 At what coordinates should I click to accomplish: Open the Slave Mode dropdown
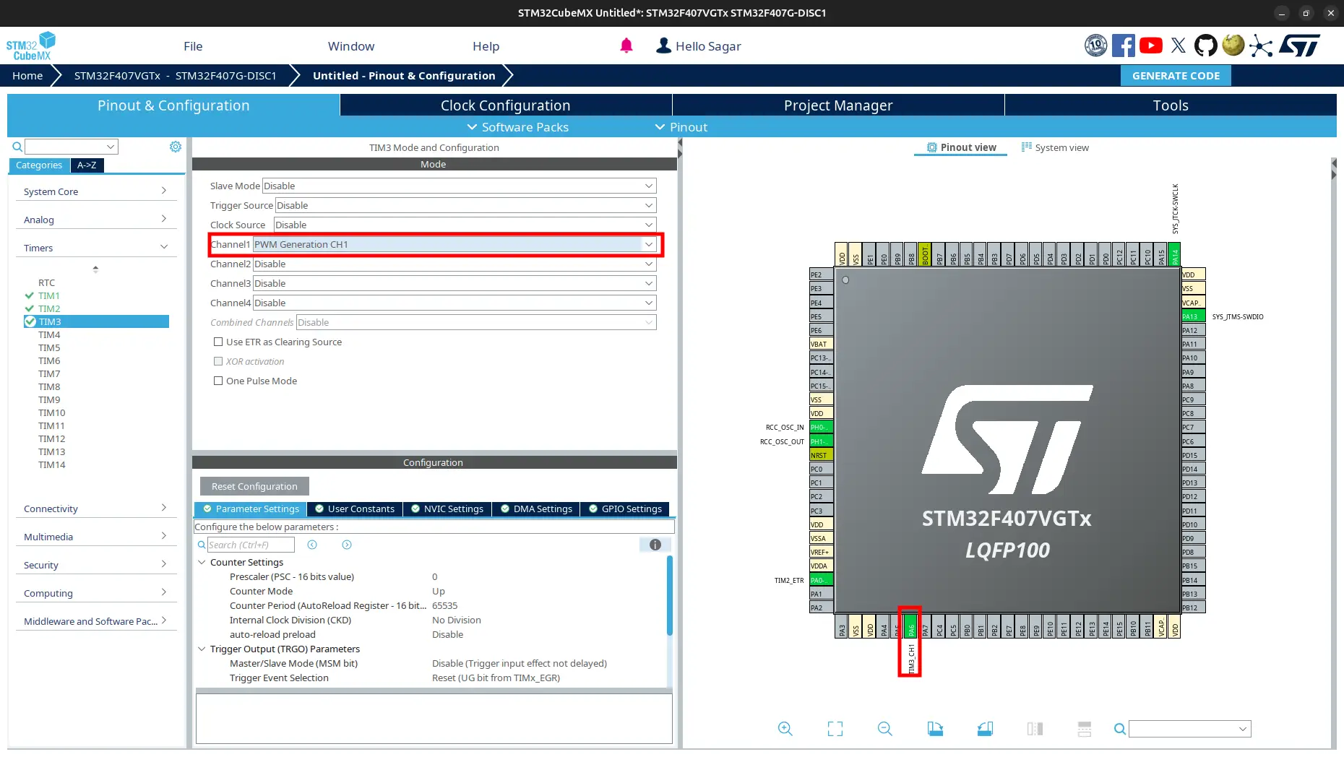459,186
